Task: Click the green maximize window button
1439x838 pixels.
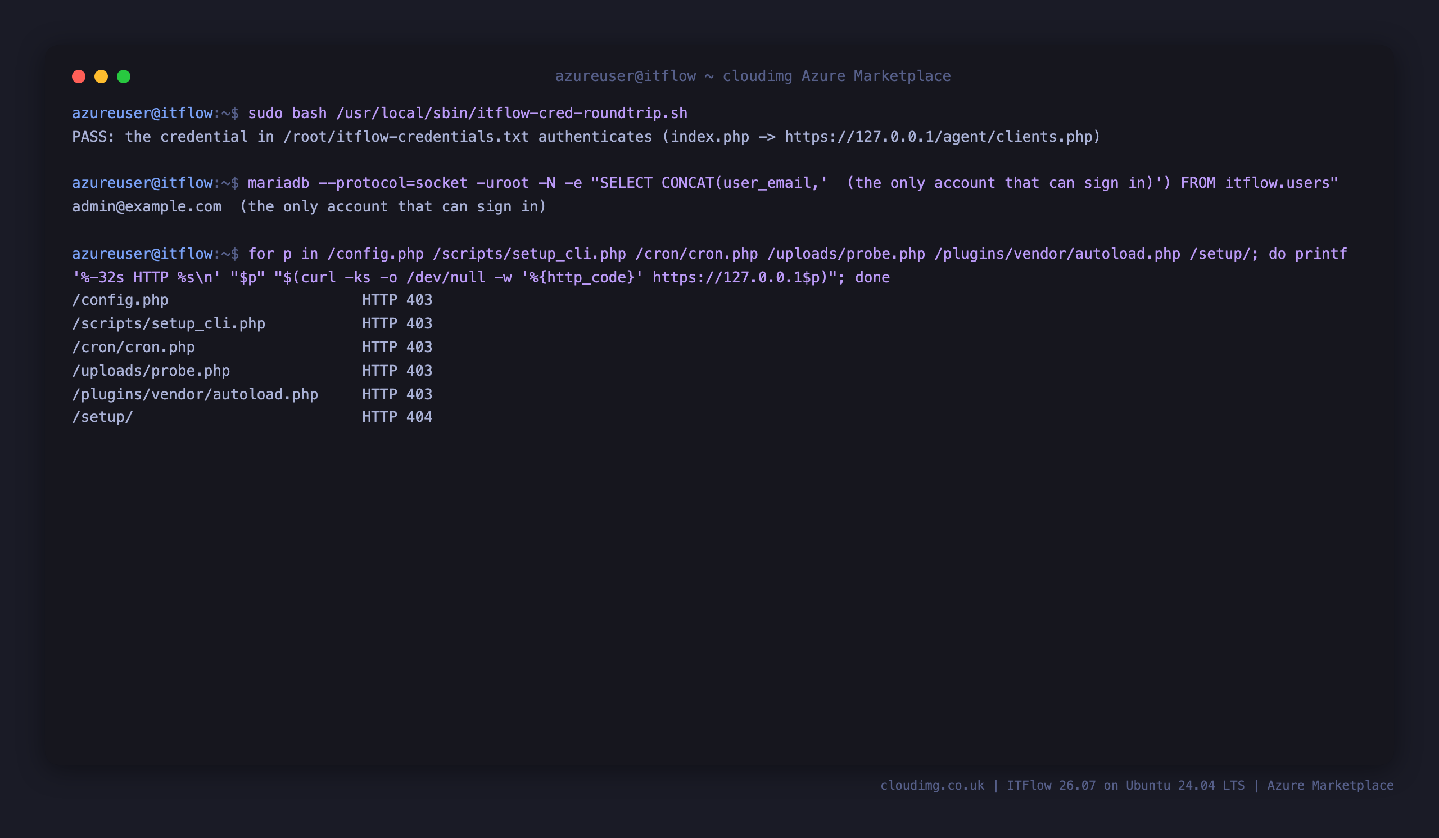Action: 124,76
